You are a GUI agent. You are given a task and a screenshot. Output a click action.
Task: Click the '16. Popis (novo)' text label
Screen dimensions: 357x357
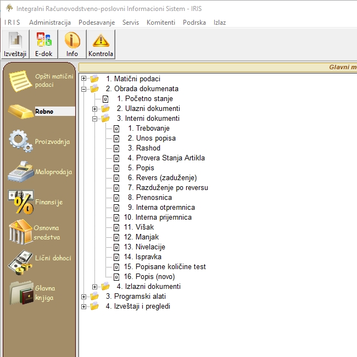pyautogui.click(x=149, y=277)
